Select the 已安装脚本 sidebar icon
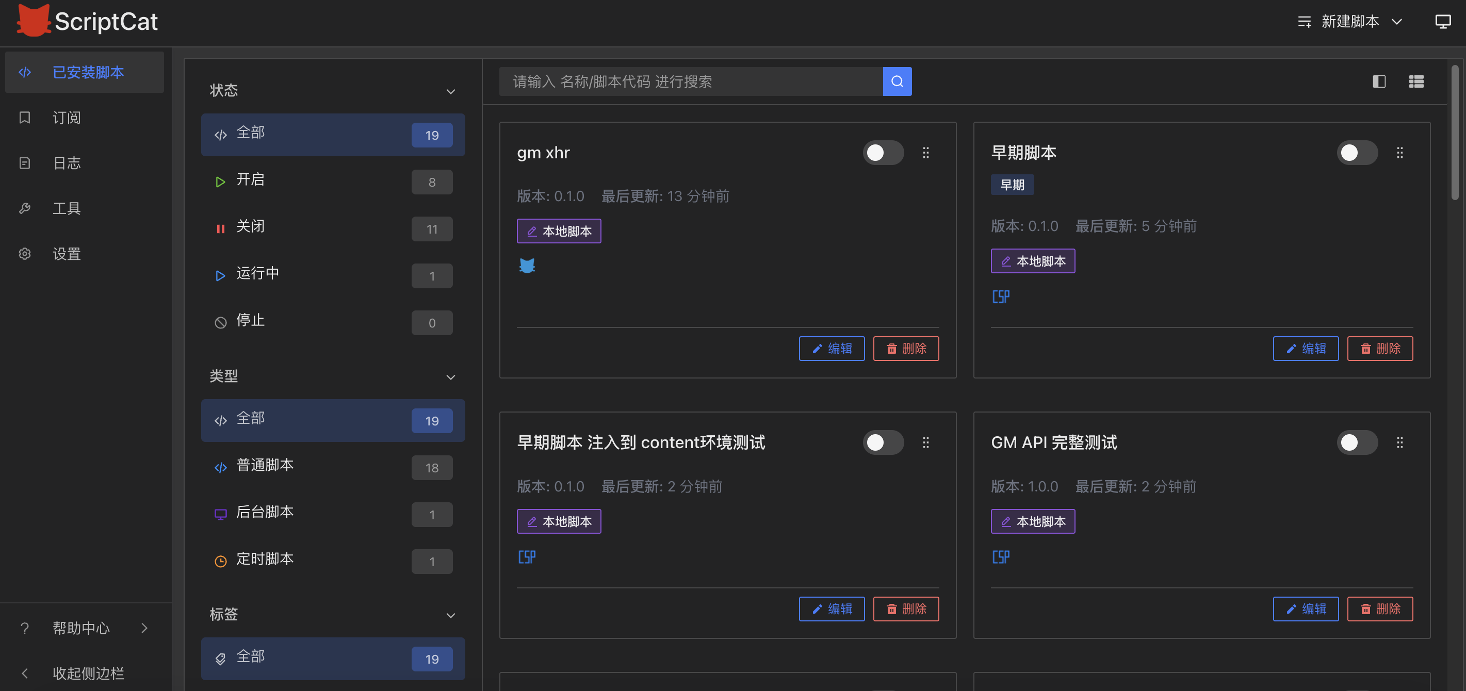Image resolution: width=1466 pixels, height=691 pixels. coord(25,72)
